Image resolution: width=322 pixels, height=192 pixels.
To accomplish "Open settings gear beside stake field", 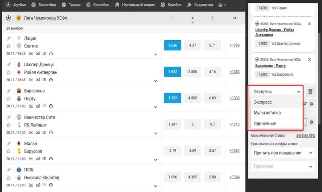I will coord(311,122).
